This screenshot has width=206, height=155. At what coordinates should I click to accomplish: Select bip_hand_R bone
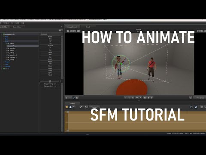(11, 60)
